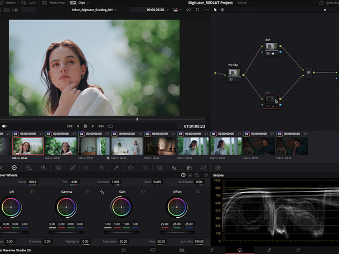Click the play button in viewer transport
This screenshot has width=339, height=254.
click(93, 126)
